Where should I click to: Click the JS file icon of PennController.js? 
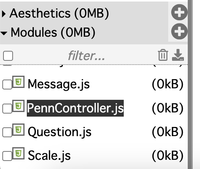pos(18,106)
